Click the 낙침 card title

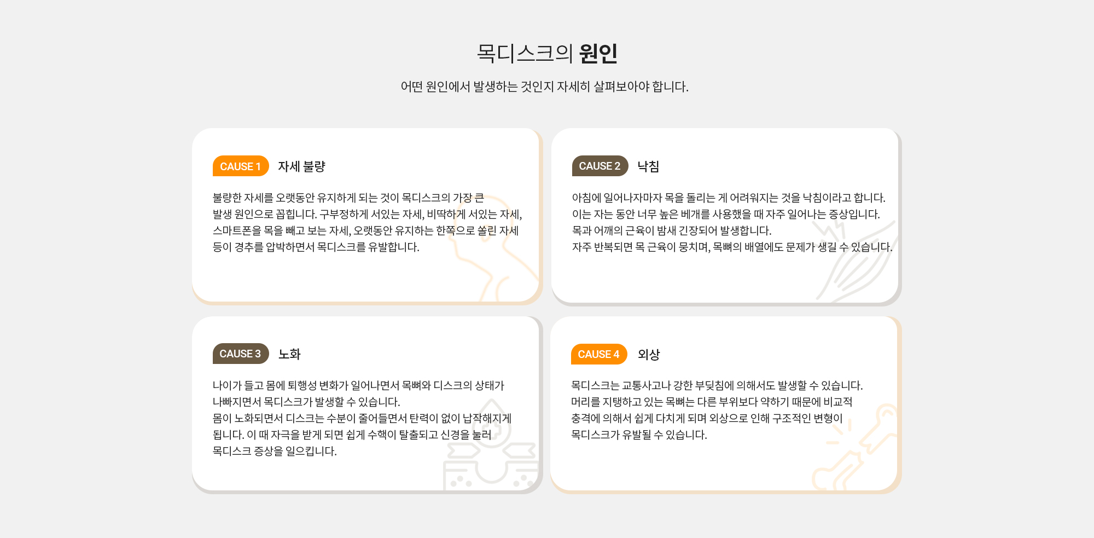point(648,166)
